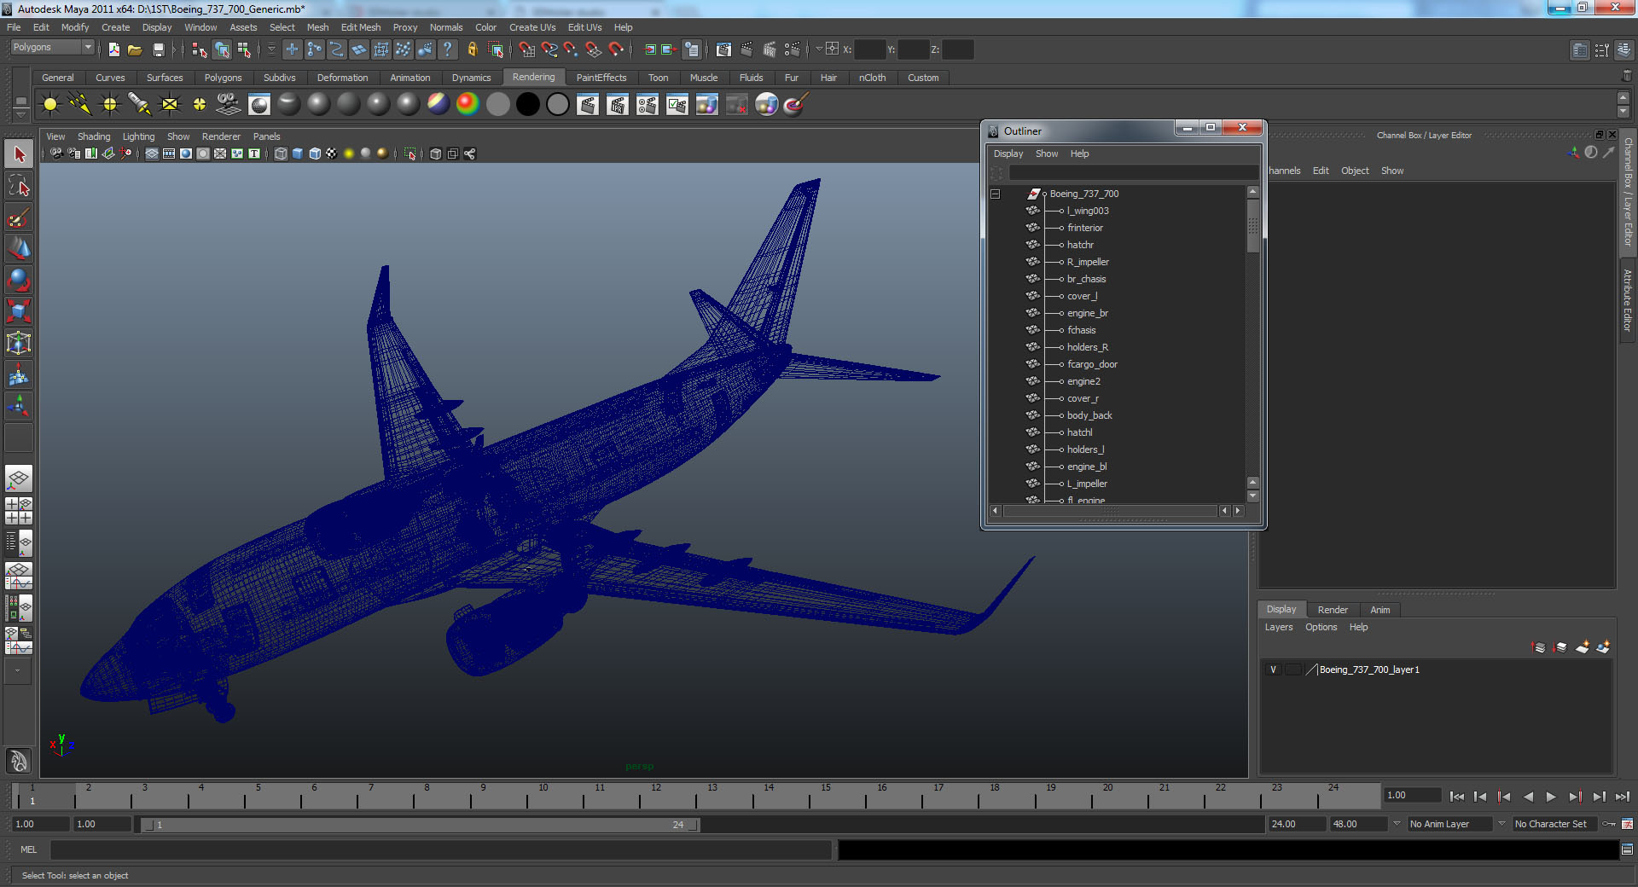Choose the Move tool in the toolbox
This screenshot has width=1638, height=887.
(19, 248)
